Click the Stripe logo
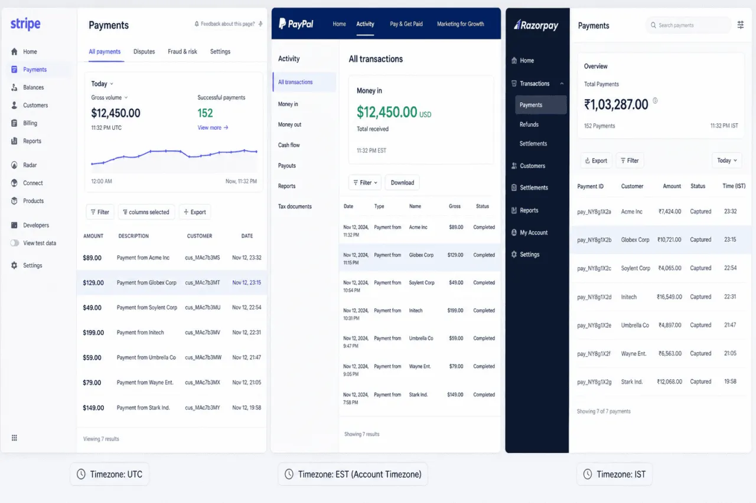Viewport: 756px width, 503px height. (x=25, y=24)
